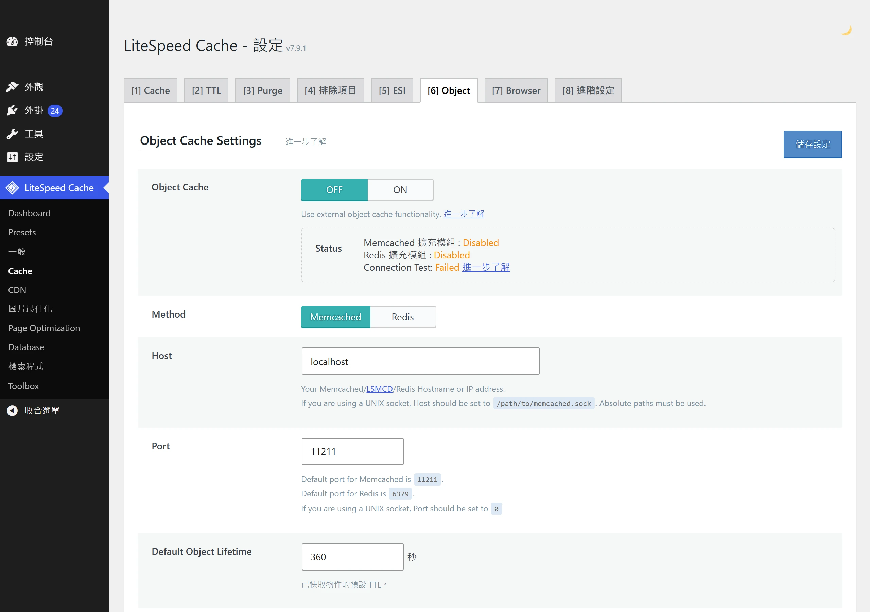
Task: Click the Dashboard gauge icon for 控制台
Action: coord(12,41)
